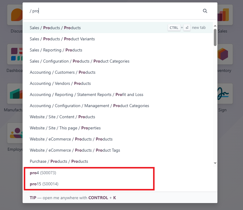Viewport: 243px width, 210px height.
Task: Open Purchase / Products / Products entry
Action: point(59,161)
